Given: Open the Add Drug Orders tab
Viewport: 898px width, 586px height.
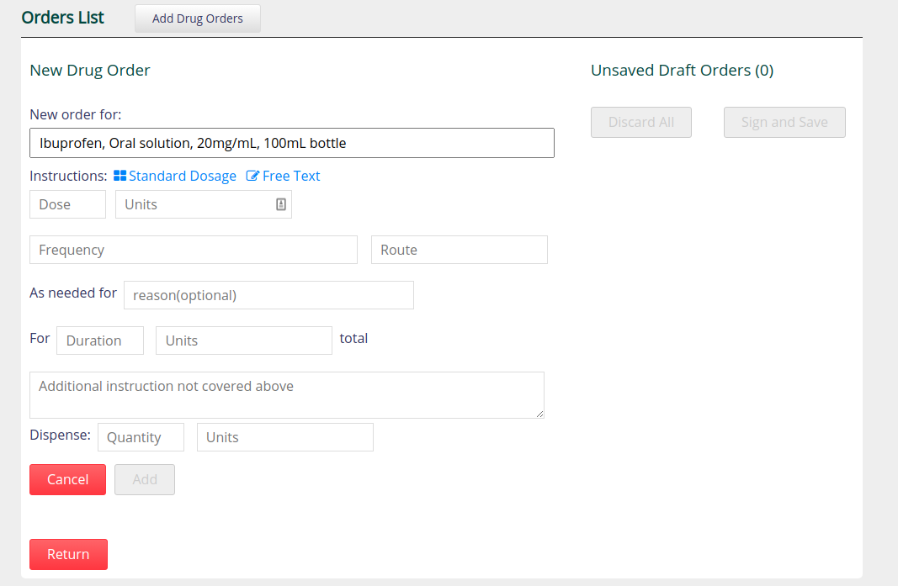Looking at the screenshot, I should click(198, 18).
